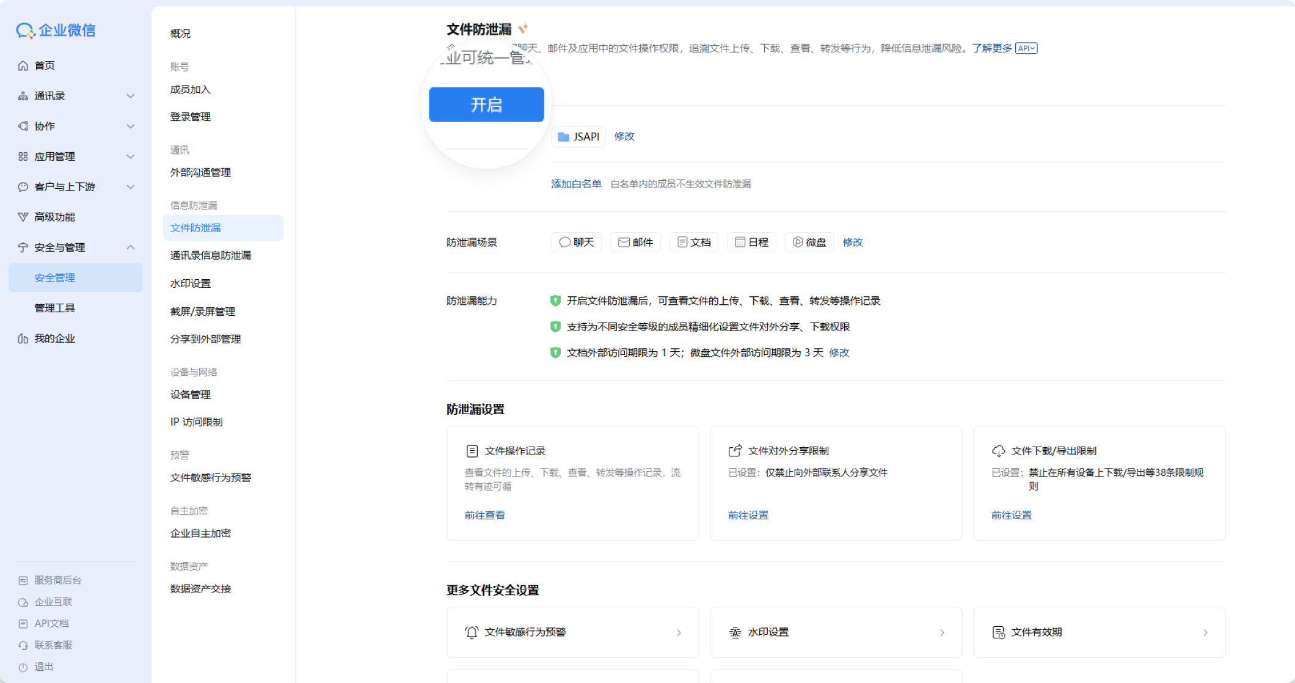Click the 微盘 icon in 防泄漏场景
Screen dimensions: 1295x683
click(x=798, y=243)
